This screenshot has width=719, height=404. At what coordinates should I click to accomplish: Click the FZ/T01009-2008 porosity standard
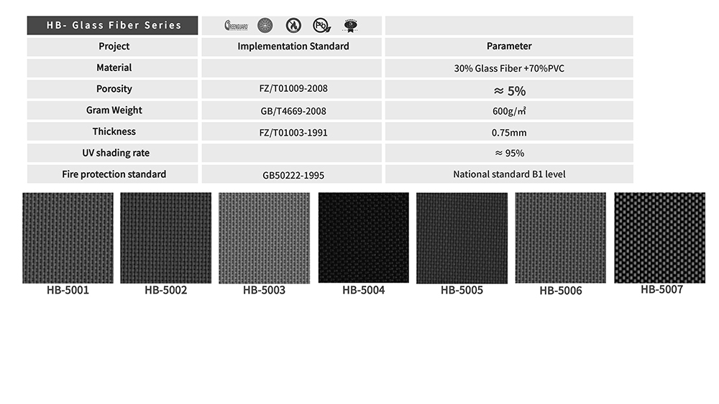coord(293,90)
